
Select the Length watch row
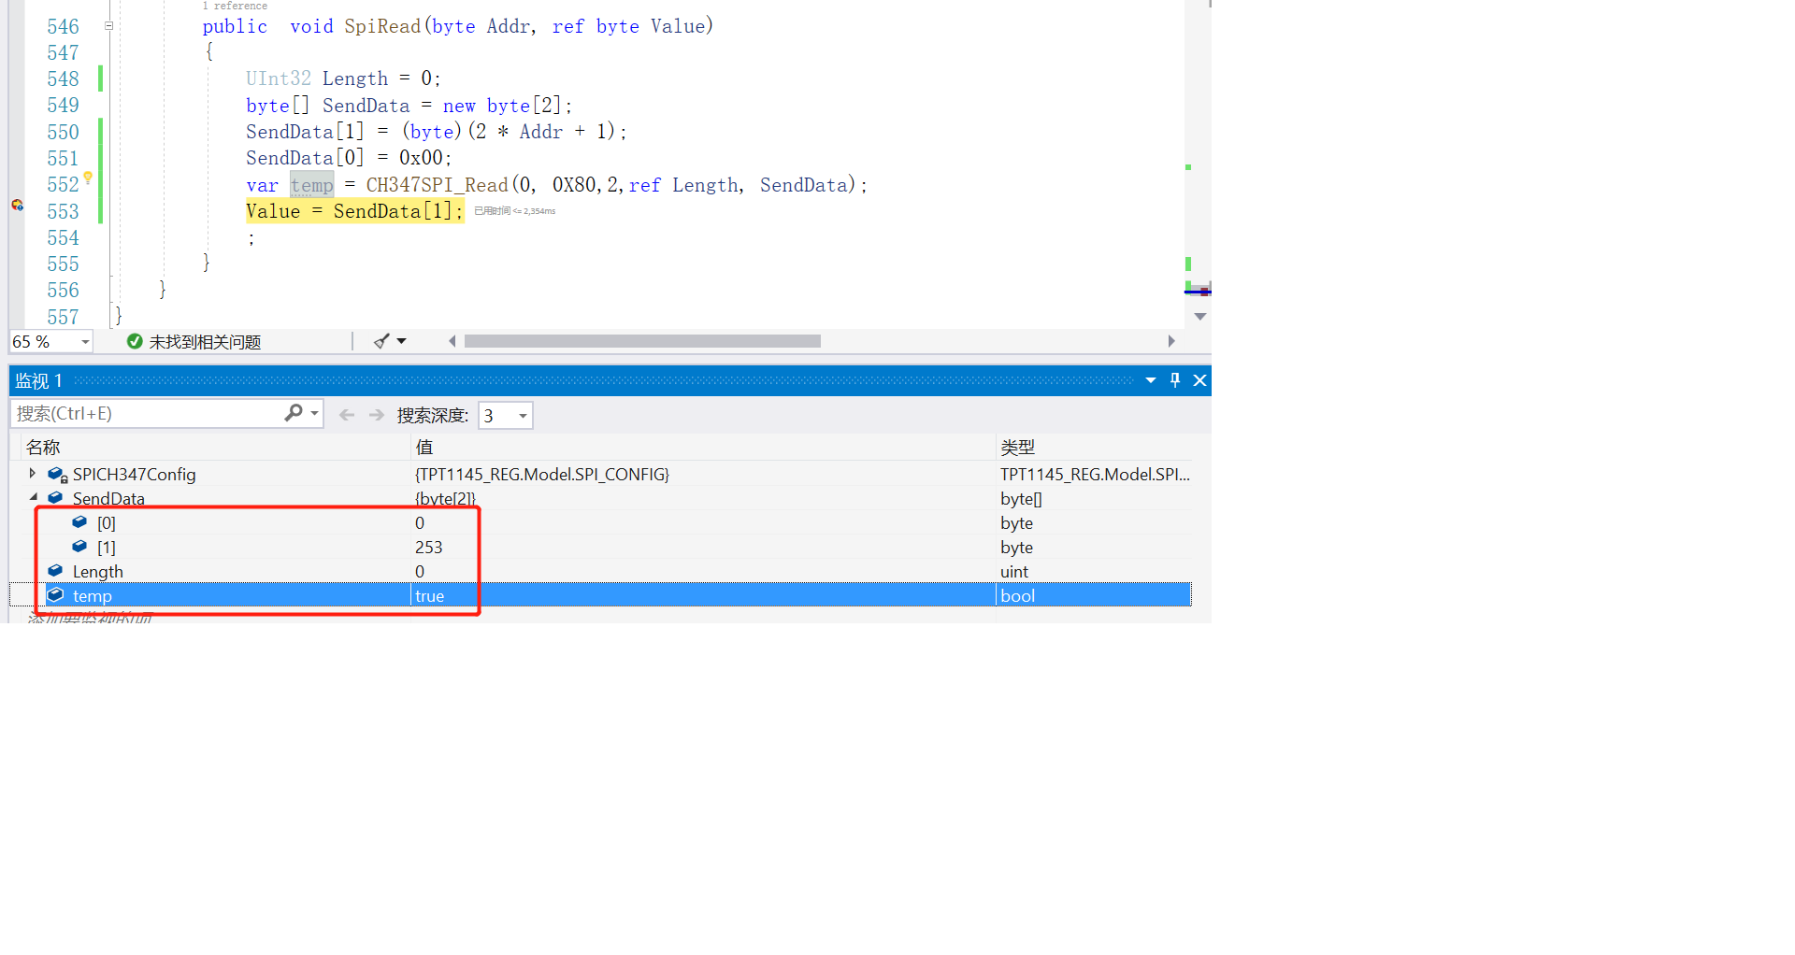[600, 571]
